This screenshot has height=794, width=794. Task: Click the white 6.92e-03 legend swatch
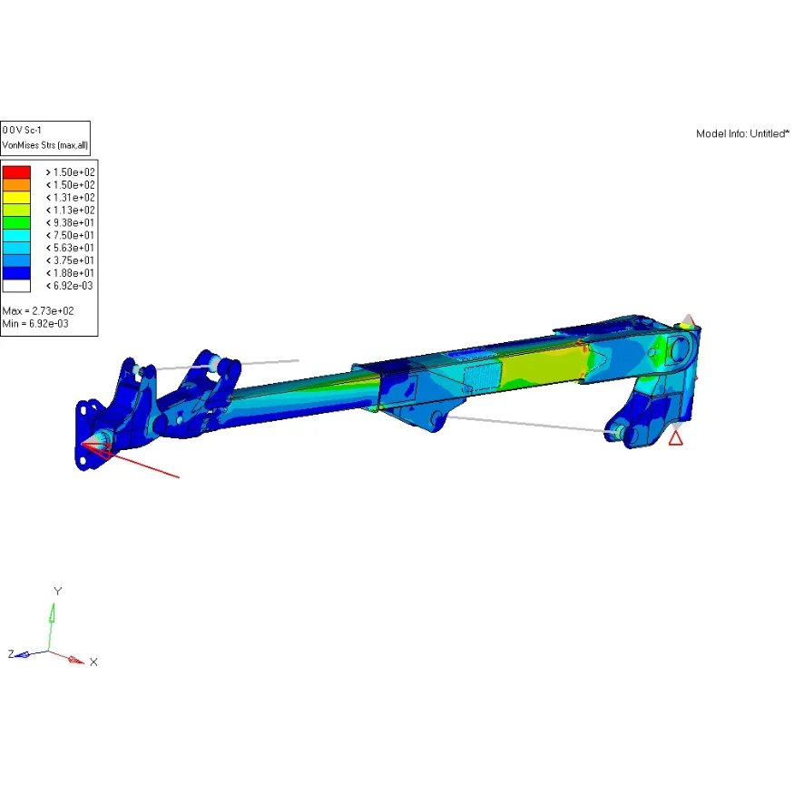pos(16,285)
